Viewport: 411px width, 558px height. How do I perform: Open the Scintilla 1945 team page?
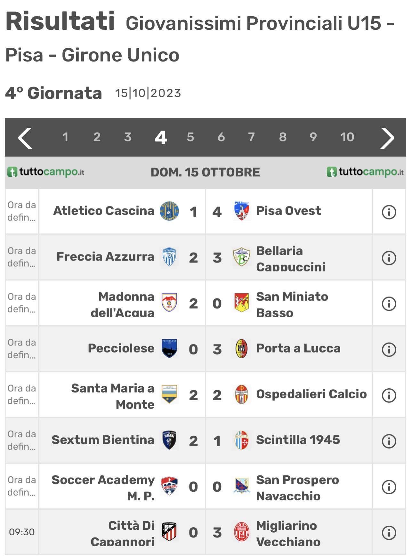point(298,440)
